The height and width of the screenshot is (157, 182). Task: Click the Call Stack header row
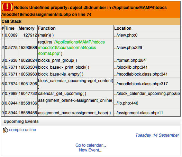click(x=91, y=21)
